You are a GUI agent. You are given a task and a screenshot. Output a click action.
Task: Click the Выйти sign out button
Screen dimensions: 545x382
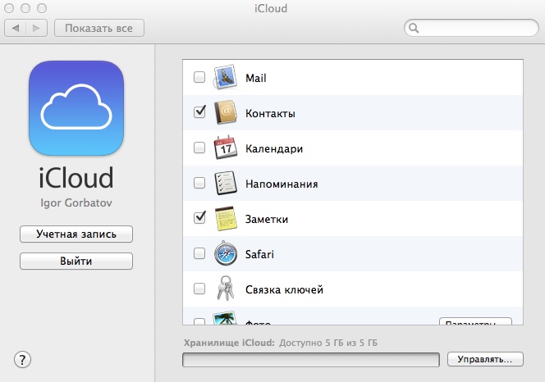(x=76, y=261)
